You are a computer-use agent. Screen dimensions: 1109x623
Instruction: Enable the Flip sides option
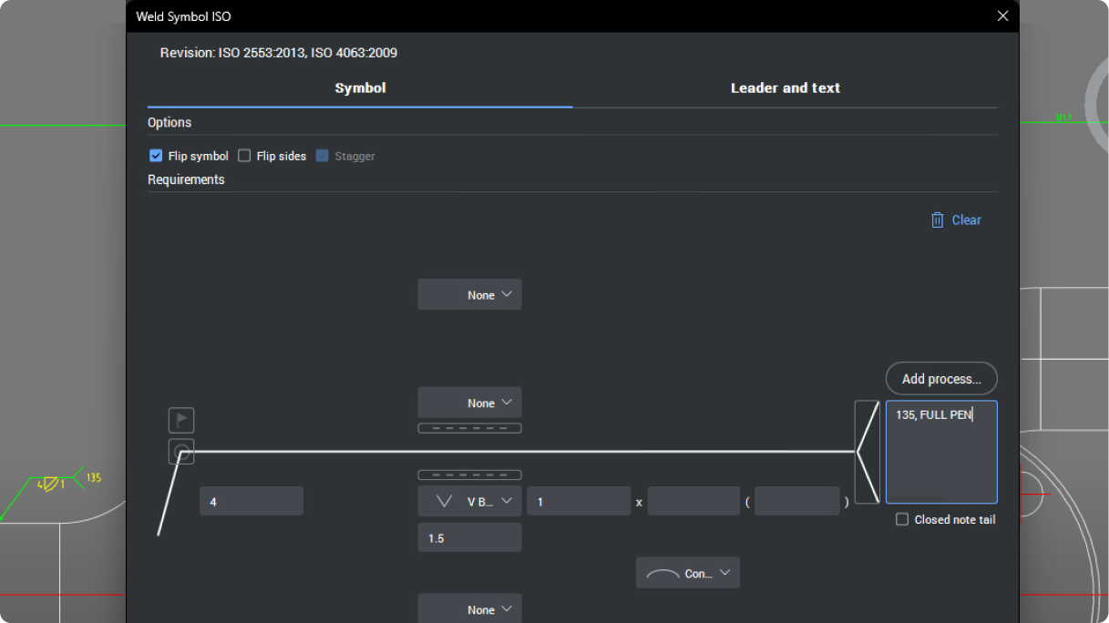click(x=244, y=156)
